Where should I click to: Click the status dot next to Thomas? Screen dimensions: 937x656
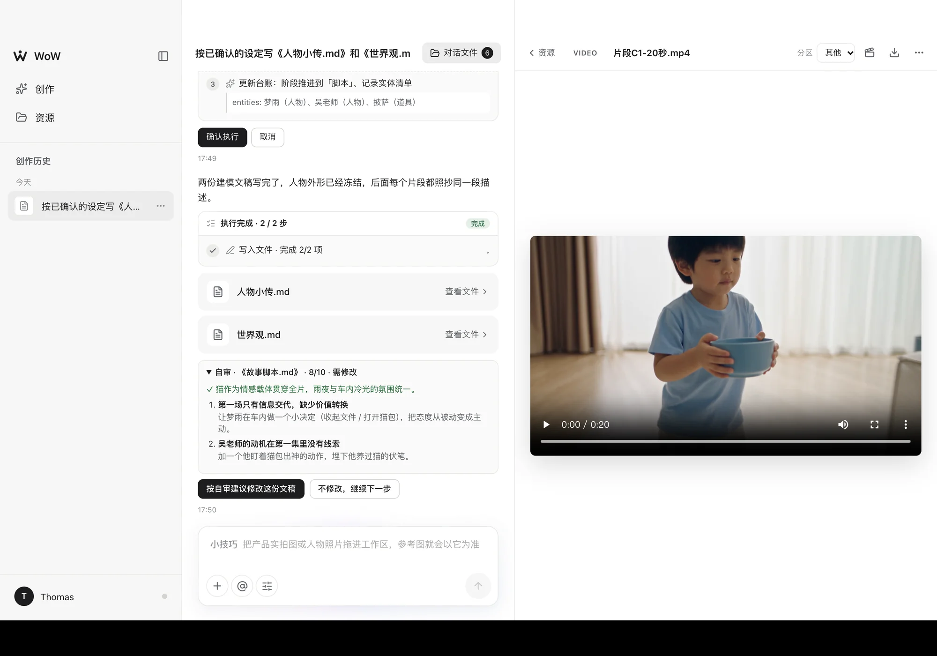click(x=164, y=596)
